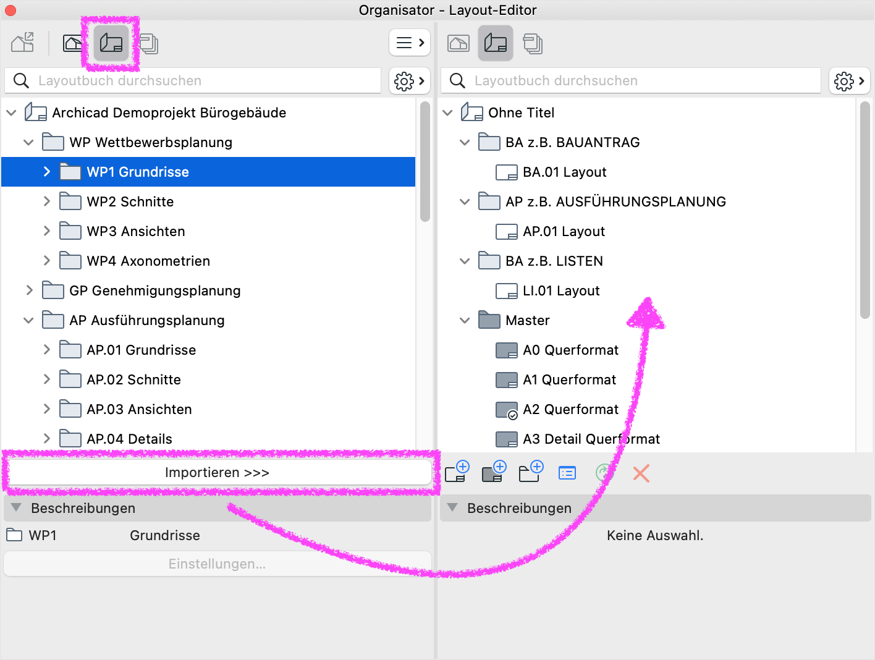875x660 pixels.
Task: Collapse BA z.B. LISTEN folder chevron
Action: click(465, 261)
